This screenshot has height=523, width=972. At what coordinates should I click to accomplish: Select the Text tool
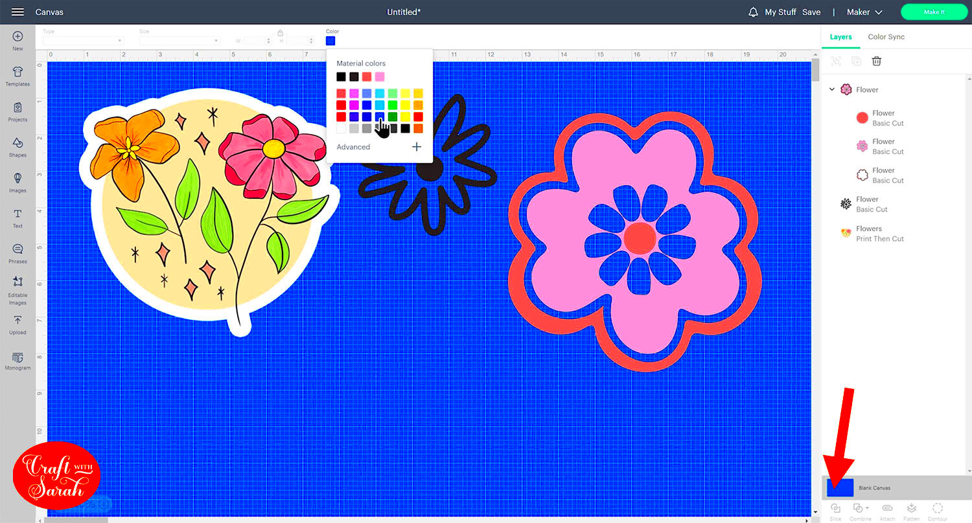(x=17, y=219)
